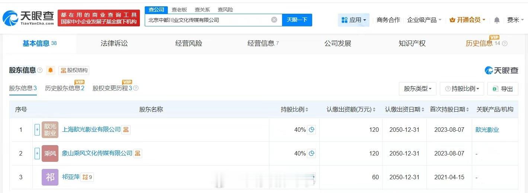
Task: Open the 商务合作 link
Action: (388, 20)
